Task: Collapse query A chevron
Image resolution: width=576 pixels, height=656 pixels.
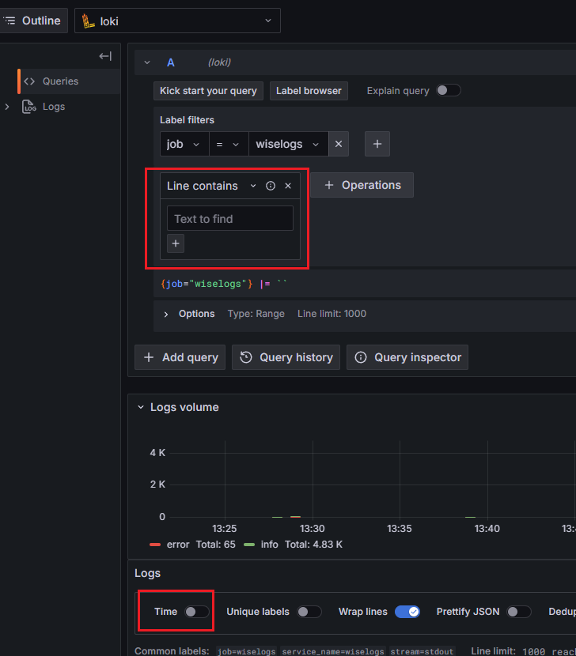Action: coord(147,62)
